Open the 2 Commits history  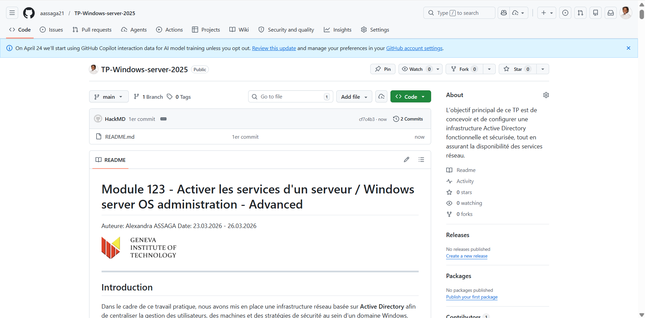click(x=408, y=119)
